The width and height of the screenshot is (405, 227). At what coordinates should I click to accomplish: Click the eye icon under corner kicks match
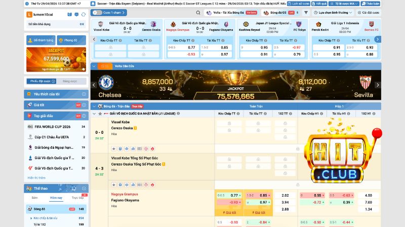coord(127,185)
